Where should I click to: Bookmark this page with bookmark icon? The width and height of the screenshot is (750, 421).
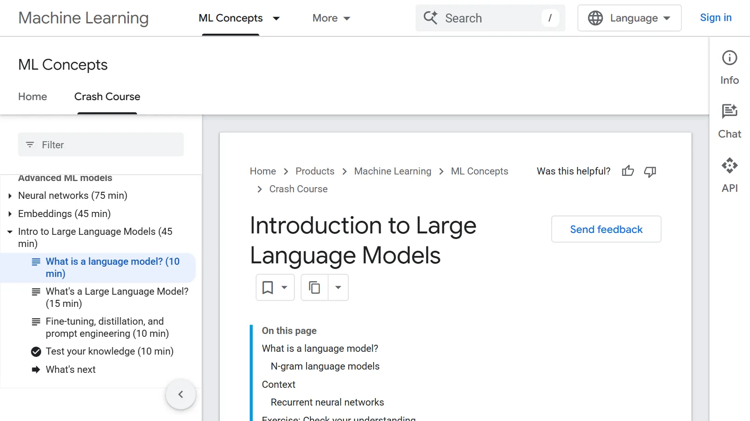pos(268,287)
